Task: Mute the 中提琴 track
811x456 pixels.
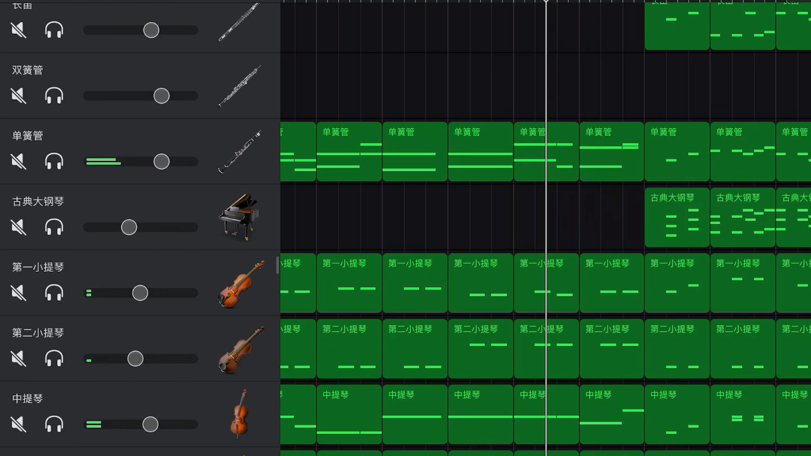Action: click(x=19, y=424)
